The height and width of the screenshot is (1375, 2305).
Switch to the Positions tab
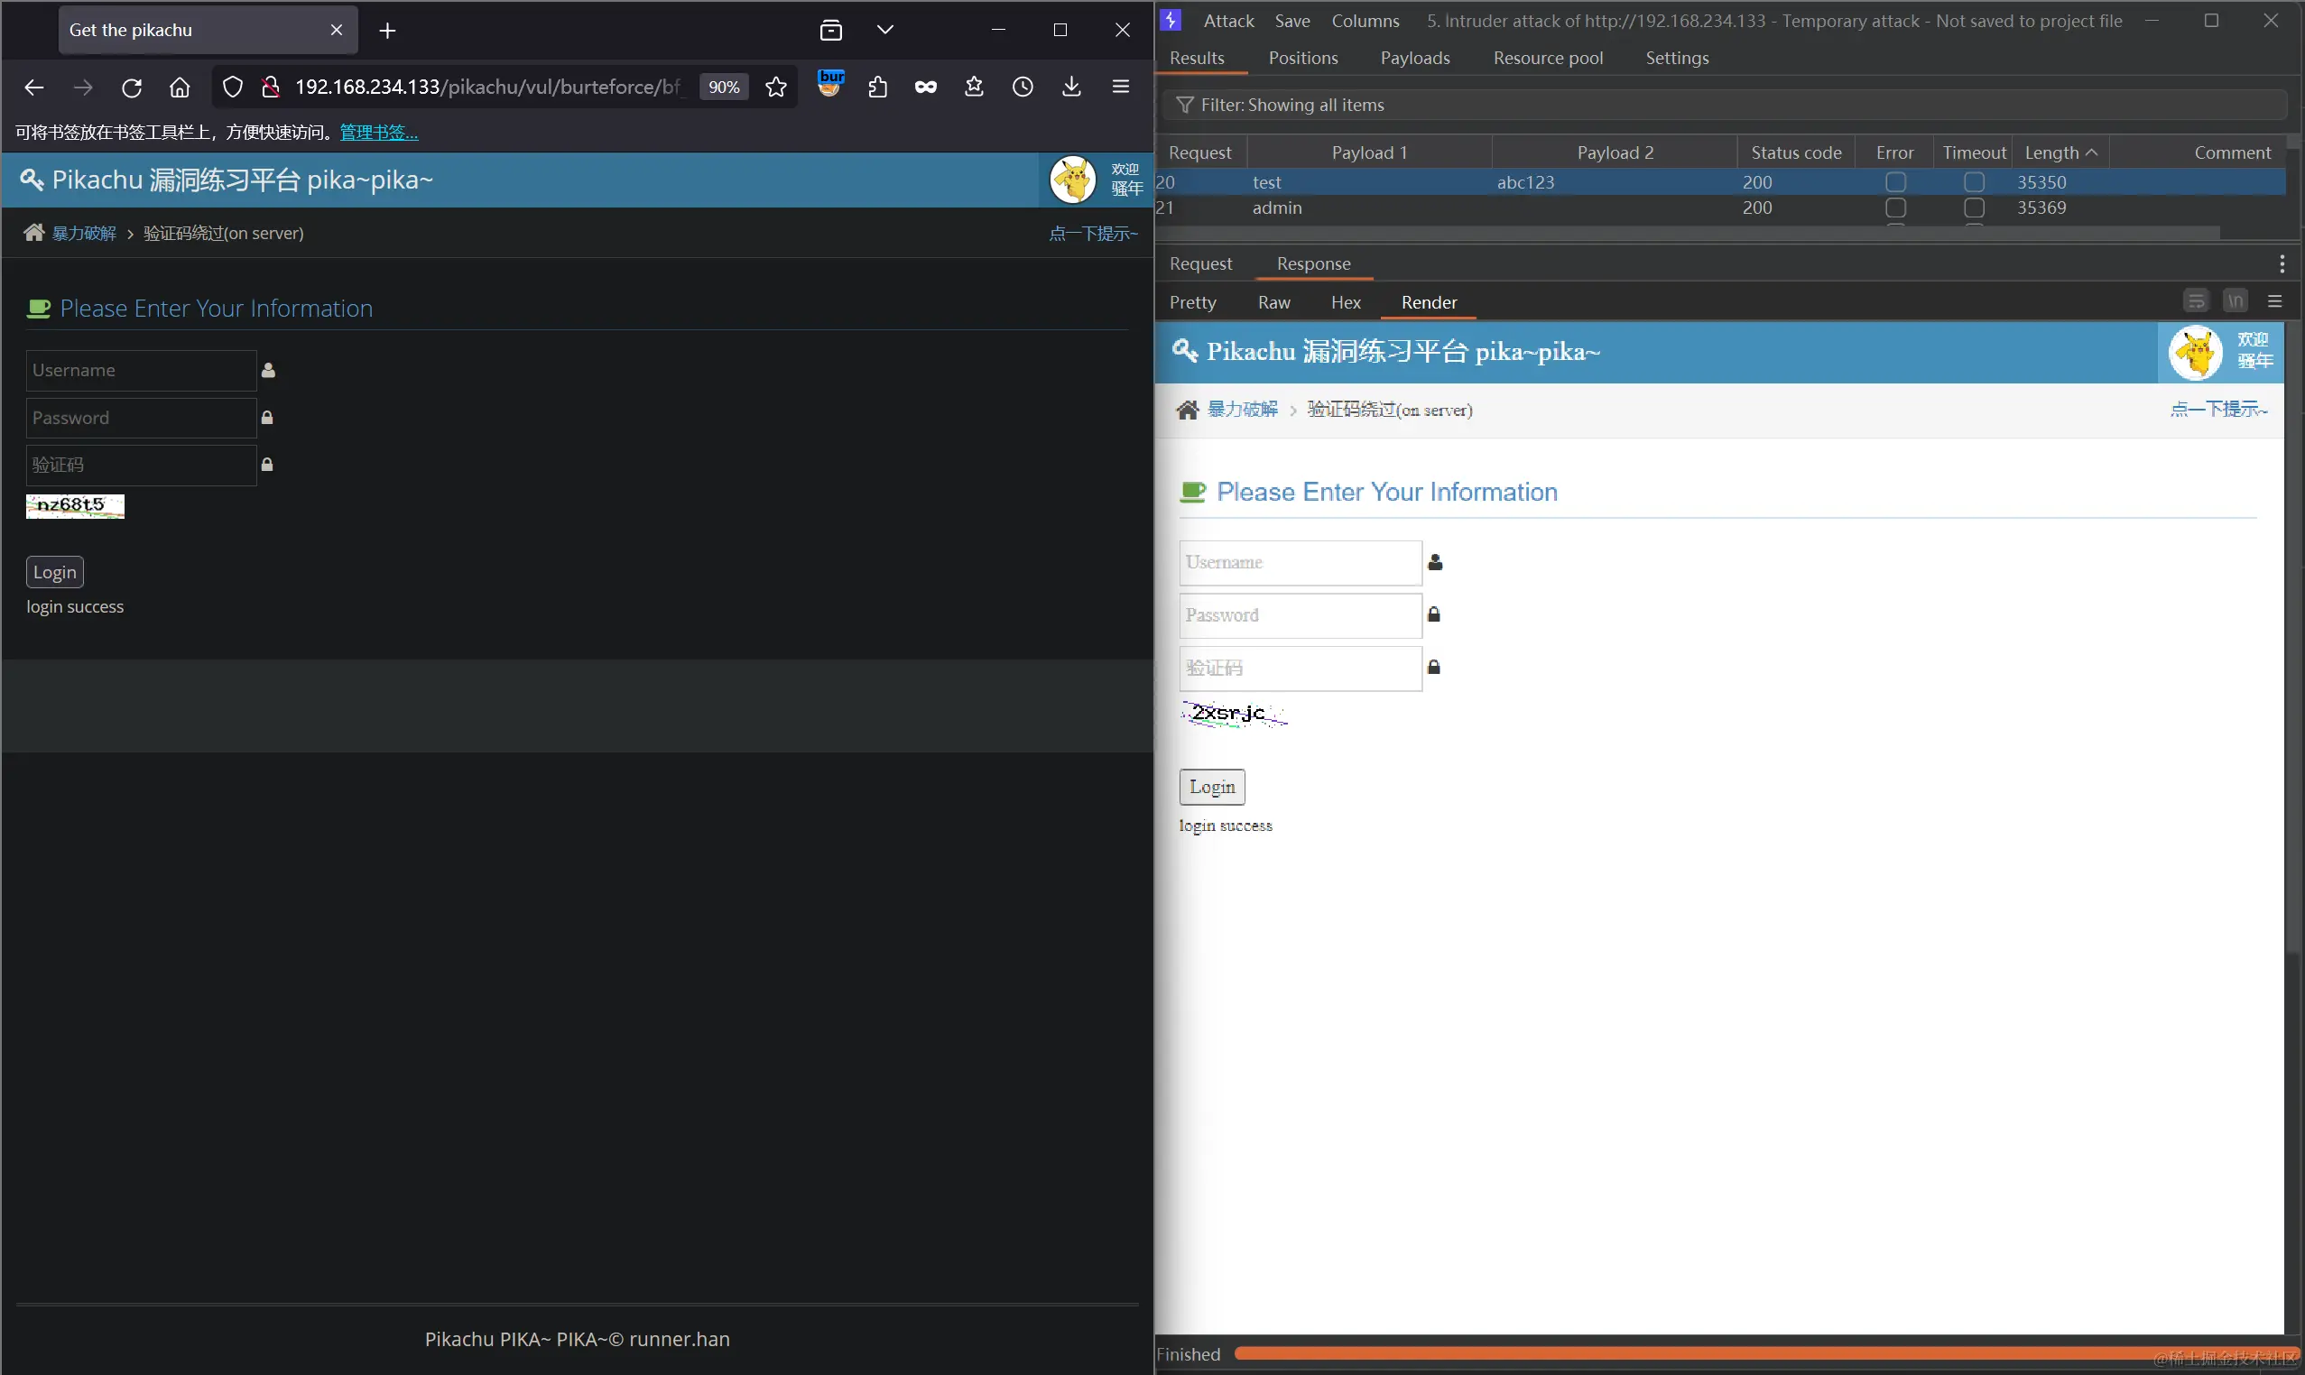point(1302,59)
